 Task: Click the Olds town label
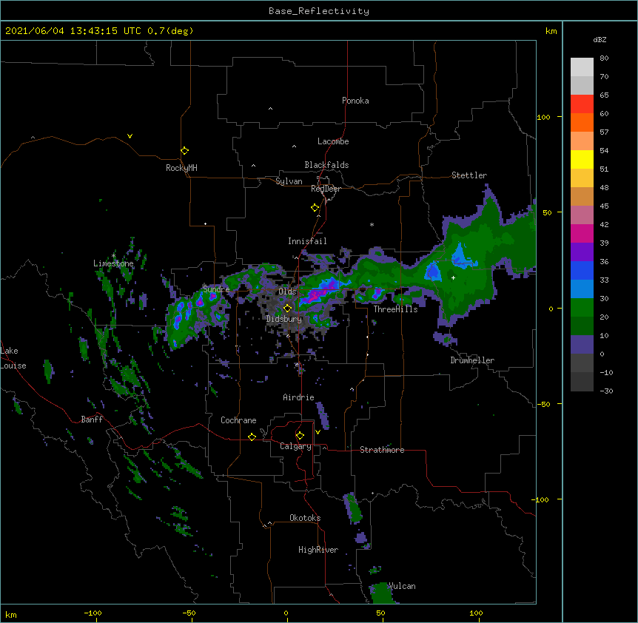(287, 292)
